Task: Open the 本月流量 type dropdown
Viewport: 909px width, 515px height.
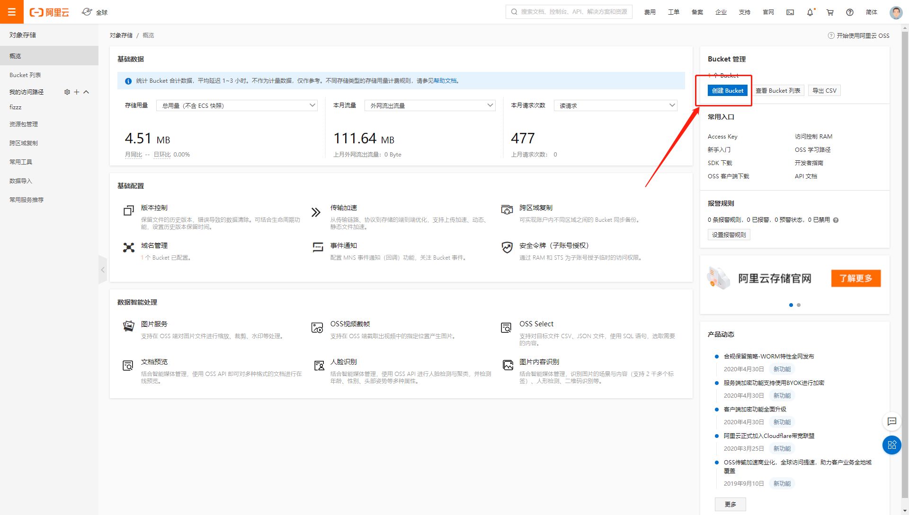Action: [430, 105]
